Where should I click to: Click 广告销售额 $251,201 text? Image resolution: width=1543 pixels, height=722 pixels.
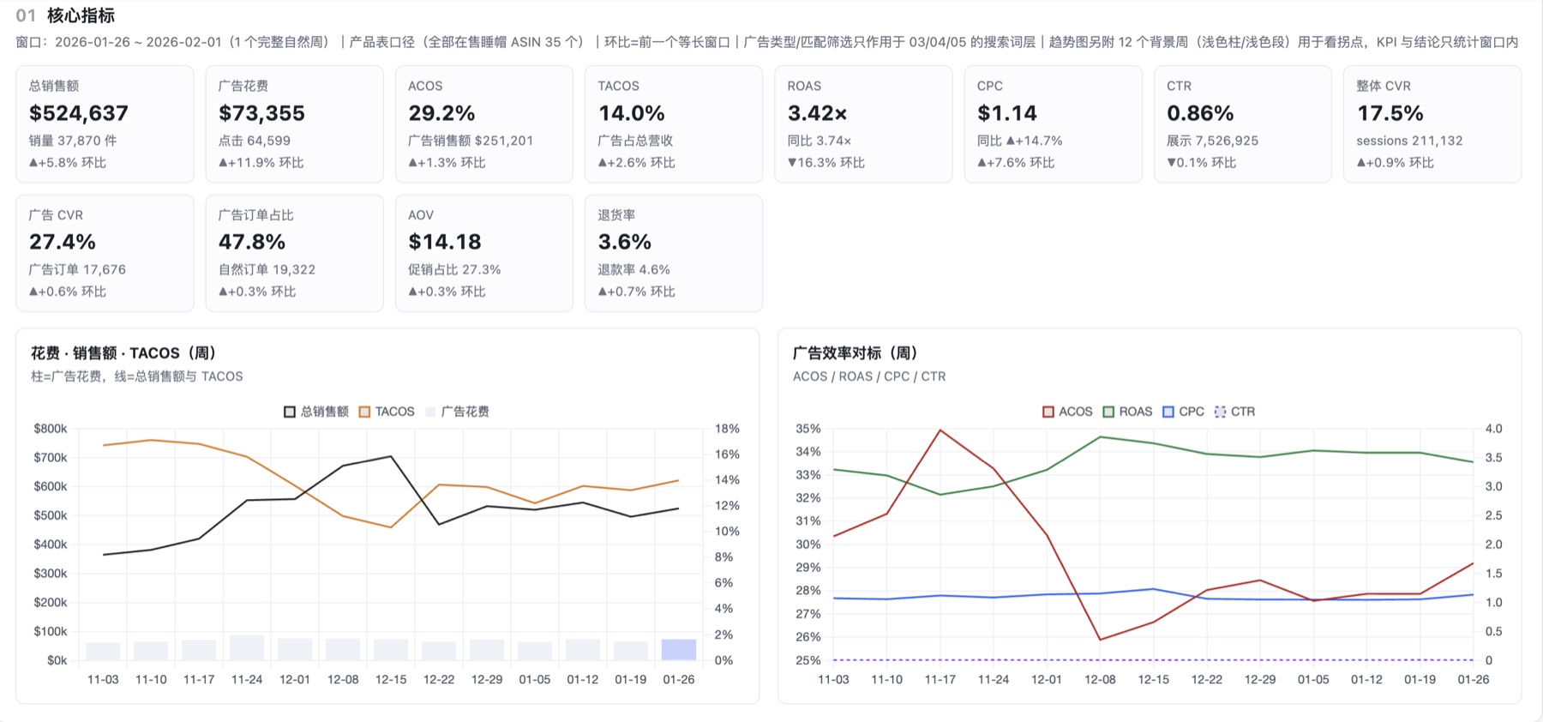coord(471,141)
